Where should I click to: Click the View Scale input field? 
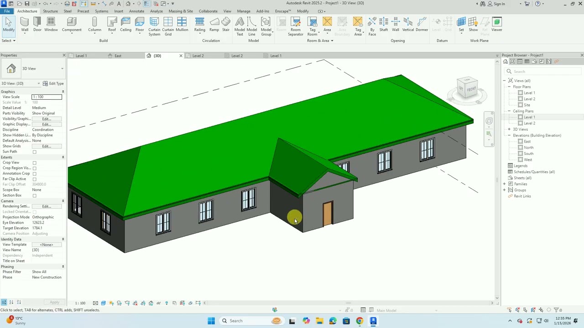pyautogui.click(x=47, y=97)
